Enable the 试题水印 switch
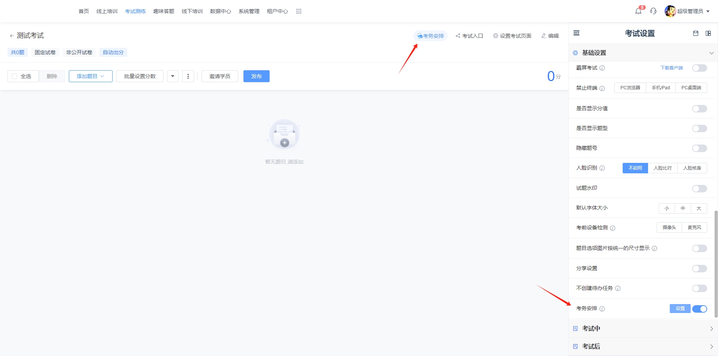The height and width of the screenshot is (356, 718). (699, 189)
